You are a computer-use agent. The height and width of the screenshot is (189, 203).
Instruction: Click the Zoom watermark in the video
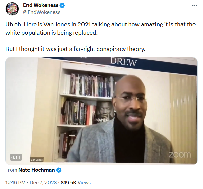(x=180, y=155)
